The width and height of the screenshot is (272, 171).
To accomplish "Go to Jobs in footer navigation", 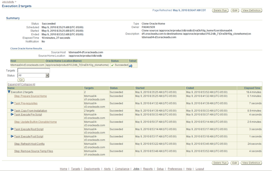I will [136, 169].
